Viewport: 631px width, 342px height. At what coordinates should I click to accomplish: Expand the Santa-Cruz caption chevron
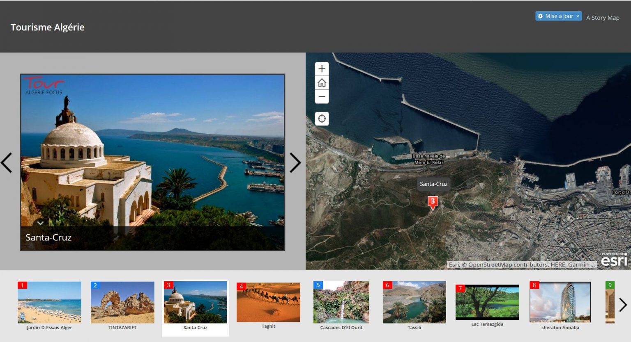40,223
